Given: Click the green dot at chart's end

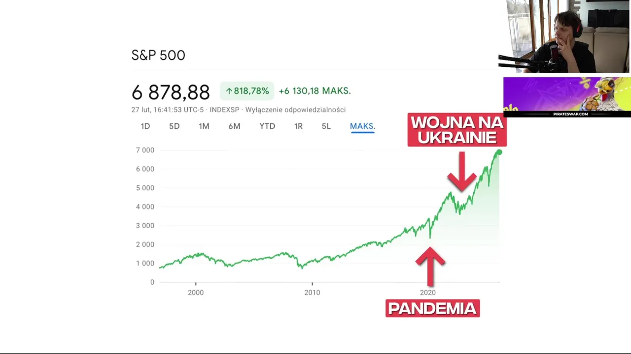Looking at the screenshot, I should pos(499,153).
